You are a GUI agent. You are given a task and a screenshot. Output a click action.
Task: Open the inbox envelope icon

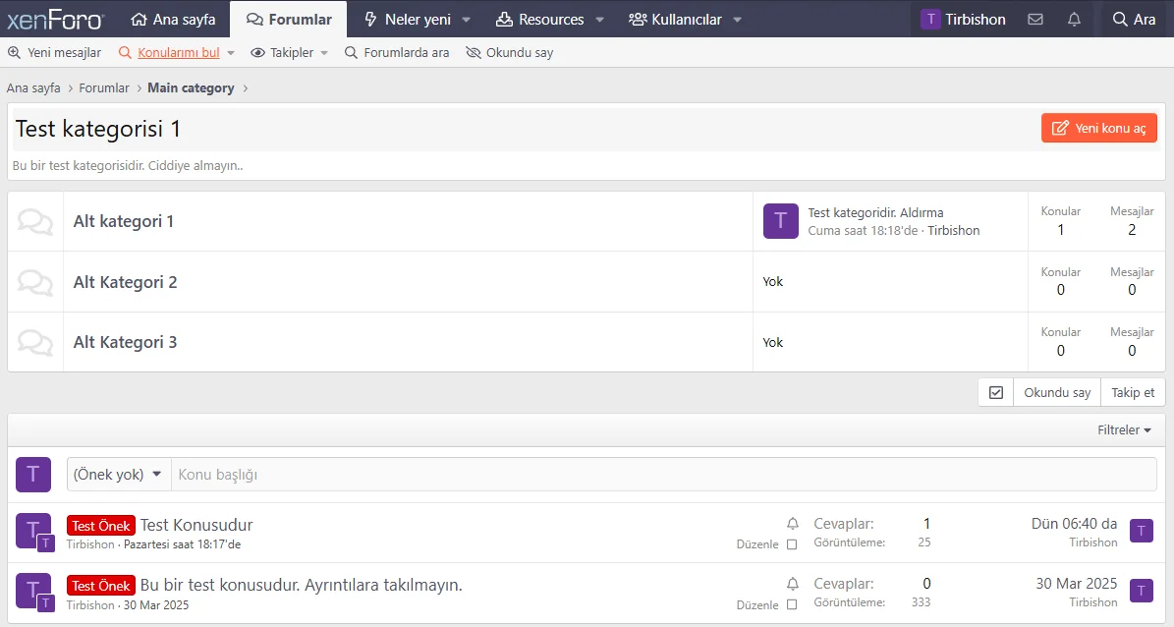1034,19
